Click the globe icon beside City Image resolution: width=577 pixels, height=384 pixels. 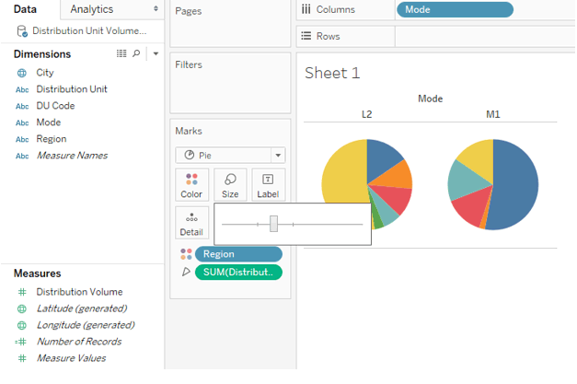[22, 73]
